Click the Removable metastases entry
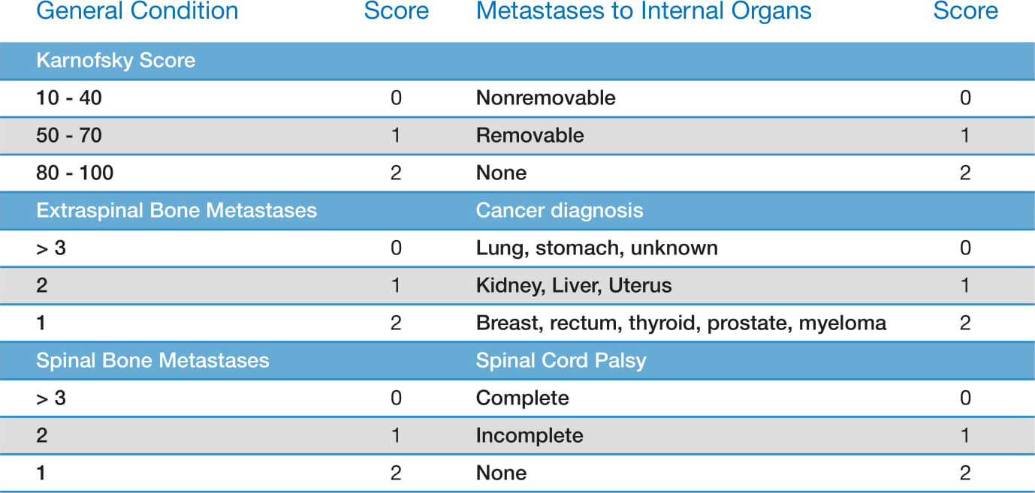This screenshot has width=1035, height=493. [530, 135]
